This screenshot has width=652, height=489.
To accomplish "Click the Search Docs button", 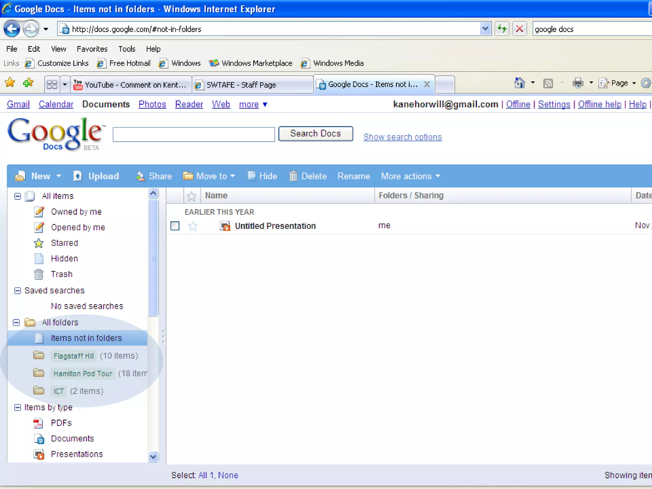I will click(x=315, y=133).
